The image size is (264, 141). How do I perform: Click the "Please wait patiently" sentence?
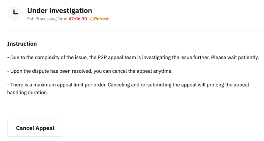(235, 58)
